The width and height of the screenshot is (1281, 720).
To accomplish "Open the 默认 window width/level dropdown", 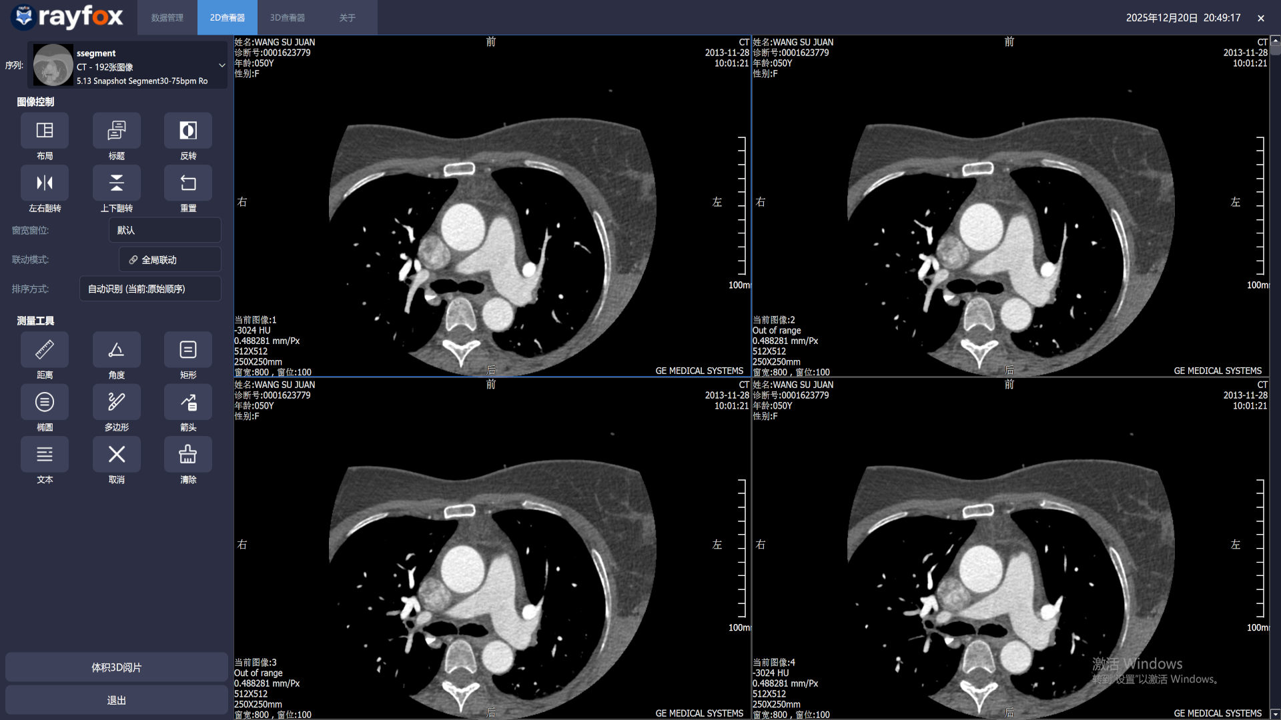I will coord(165,229).
